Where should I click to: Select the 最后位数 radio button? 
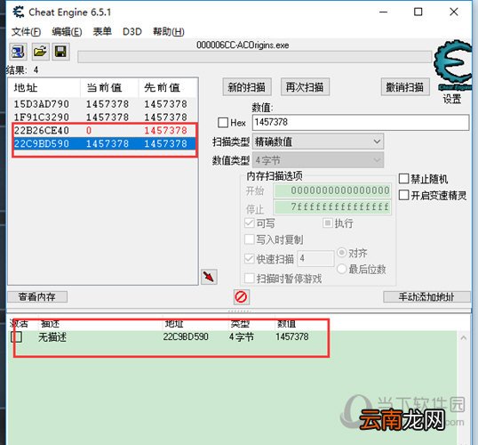coord(342,269)
